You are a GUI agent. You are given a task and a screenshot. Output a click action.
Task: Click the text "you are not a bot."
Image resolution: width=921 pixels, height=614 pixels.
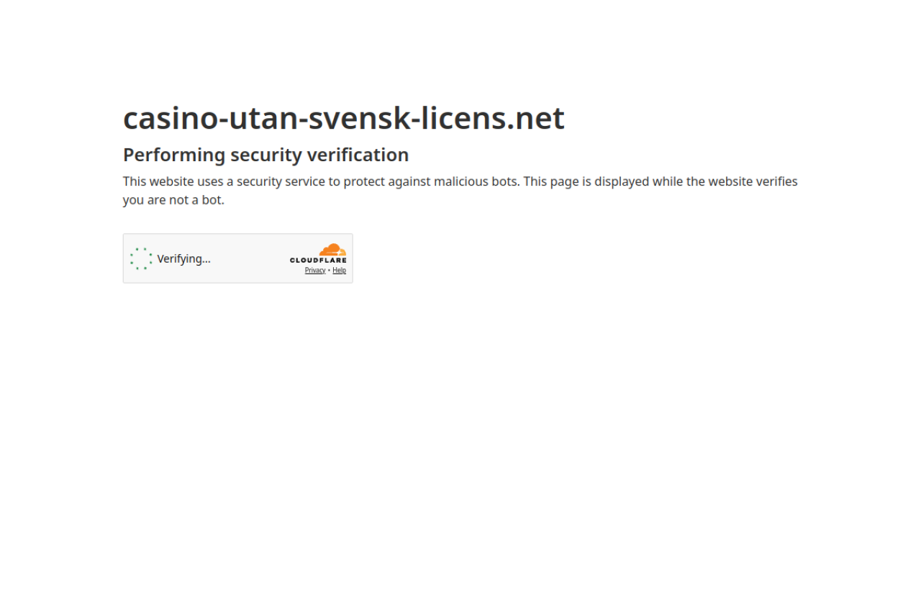pos(173,200)
